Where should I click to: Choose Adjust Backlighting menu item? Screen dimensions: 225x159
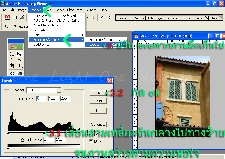57,25
